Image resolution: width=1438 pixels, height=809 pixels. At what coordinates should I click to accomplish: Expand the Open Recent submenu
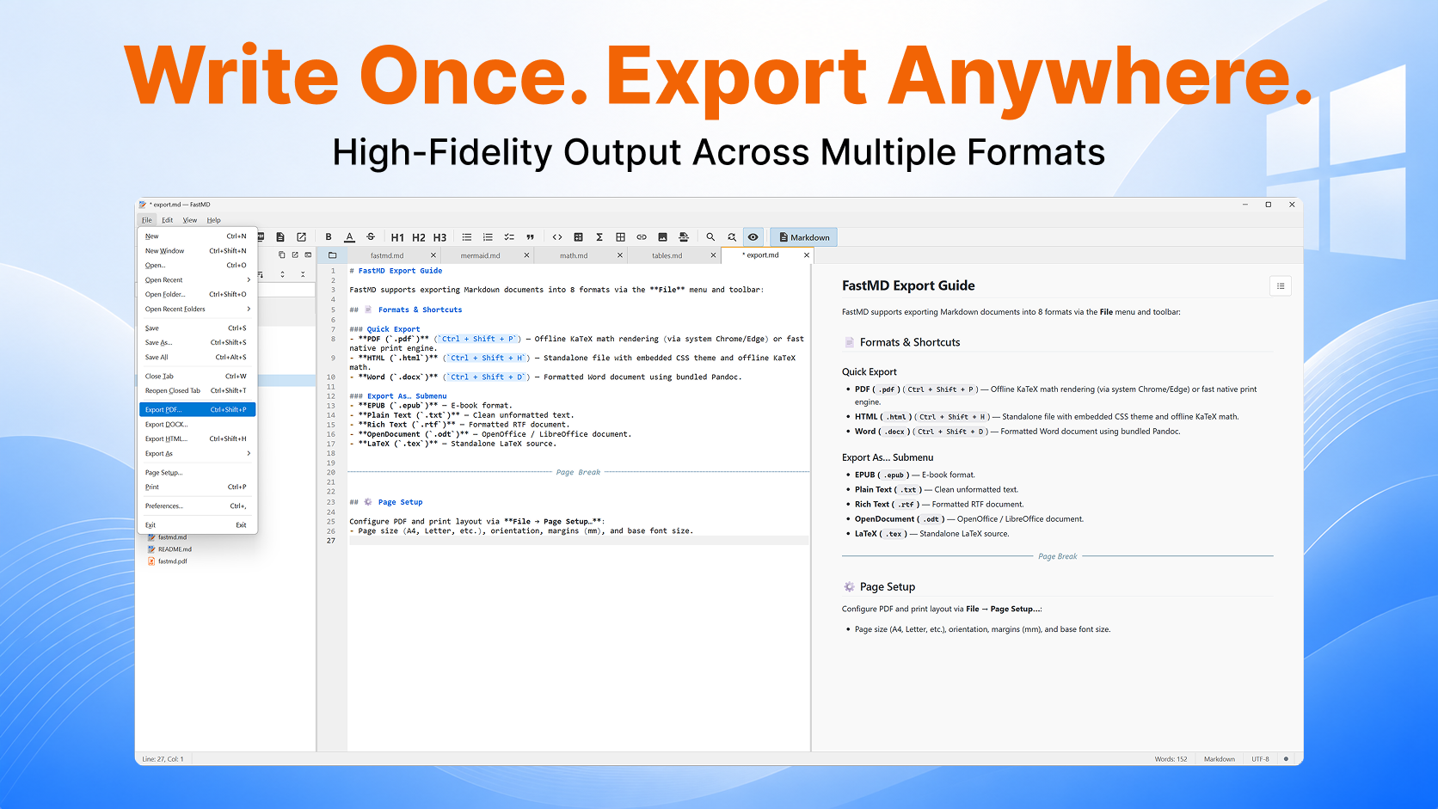[197, 280]
